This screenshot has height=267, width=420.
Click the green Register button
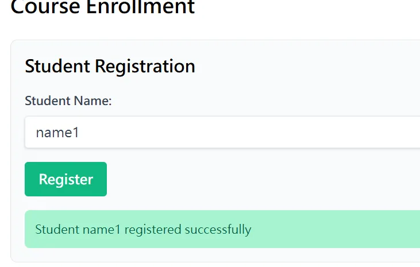pyautogui.click(x=65, y=179)
